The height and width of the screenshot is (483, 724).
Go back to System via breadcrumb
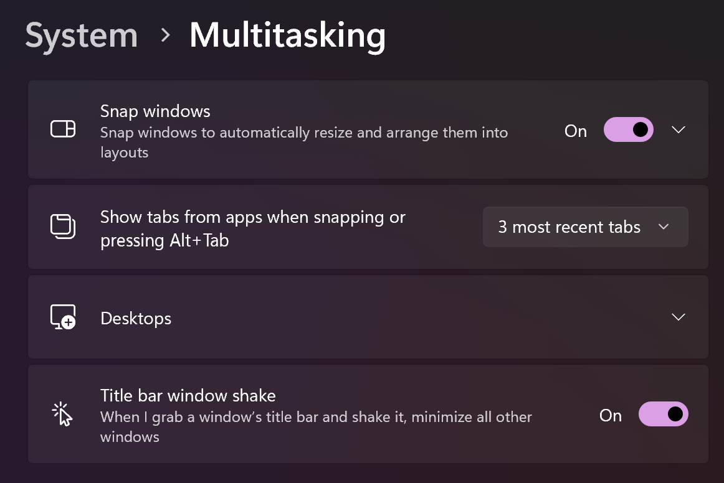pyautogui.click(x=81, y=35)
